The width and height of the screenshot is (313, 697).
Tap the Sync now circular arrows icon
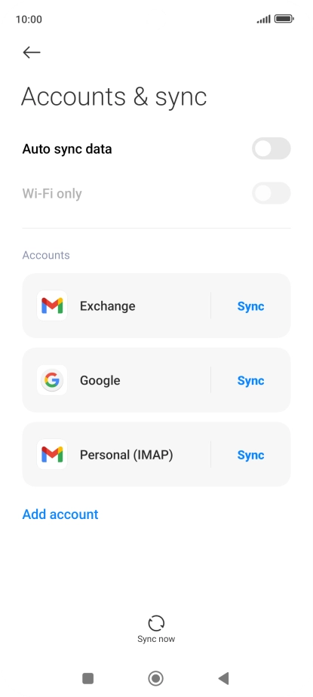coord(156,623)
